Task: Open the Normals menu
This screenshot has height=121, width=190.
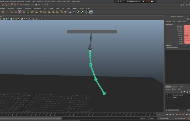Action: tap(28, 2)
